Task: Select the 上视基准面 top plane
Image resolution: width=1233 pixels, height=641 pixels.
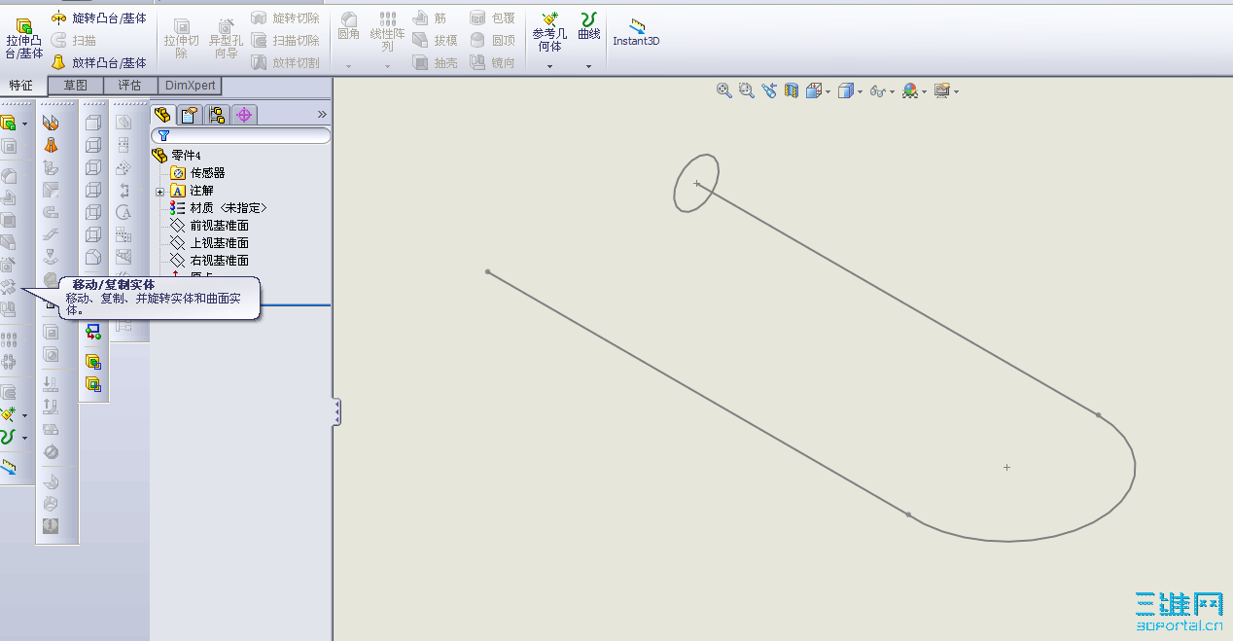Action: pos(209,243)
